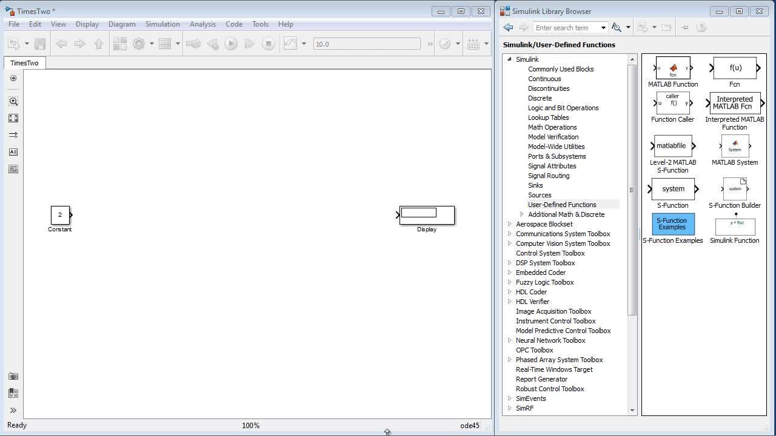
Task: Click the Simulation Data Inspector record icon
Action: [x=290, y=44]
